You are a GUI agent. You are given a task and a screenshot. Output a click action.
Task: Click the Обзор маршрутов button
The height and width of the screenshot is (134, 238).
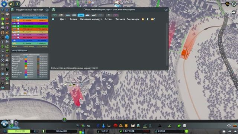19,51
